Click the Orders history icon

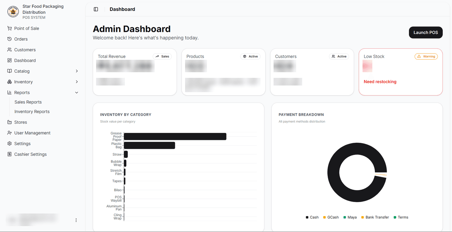coord(10,39)
